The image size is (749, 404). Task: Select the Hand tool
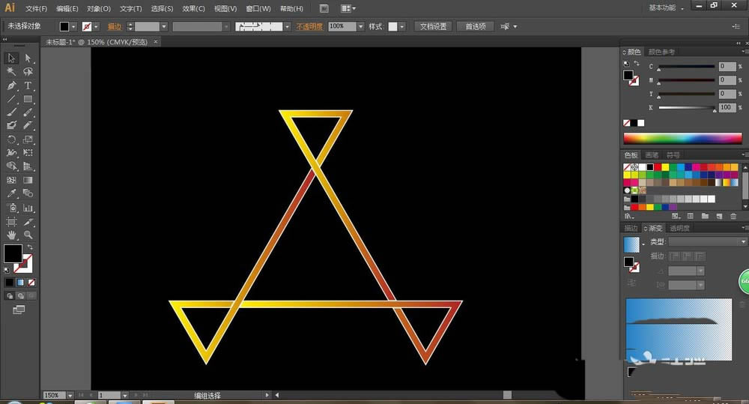[12, 235]
